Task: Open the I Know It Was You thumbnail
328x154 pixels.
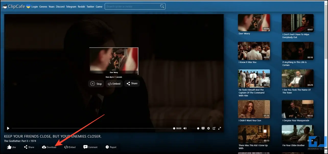Action: coord(254,51)
